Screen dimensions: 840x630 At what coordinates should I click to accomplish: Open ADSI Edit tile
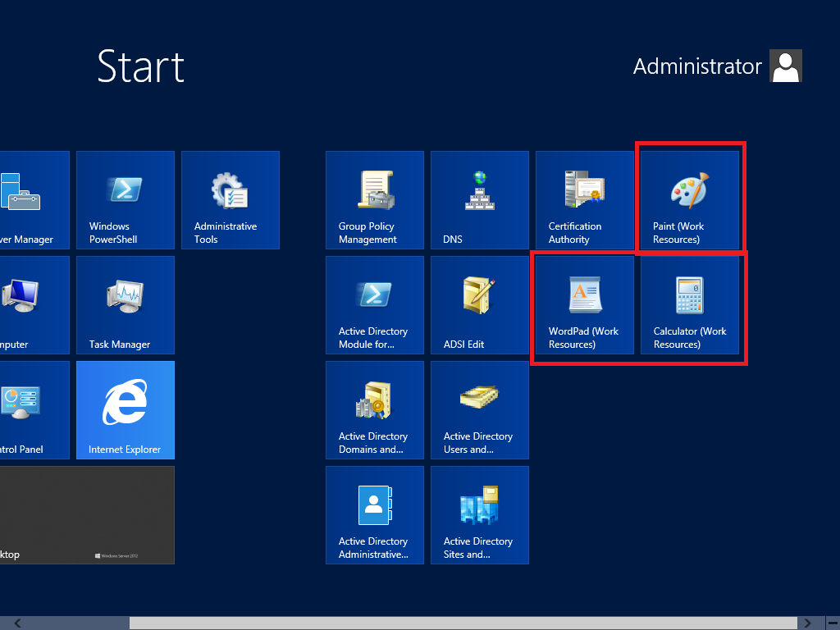(x=480, y=305)
